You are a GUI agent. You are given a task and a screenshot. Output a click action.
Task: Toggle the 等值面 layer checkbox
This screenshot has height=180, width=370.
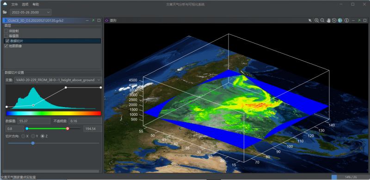pyautogui.click(x=6, y=36)
